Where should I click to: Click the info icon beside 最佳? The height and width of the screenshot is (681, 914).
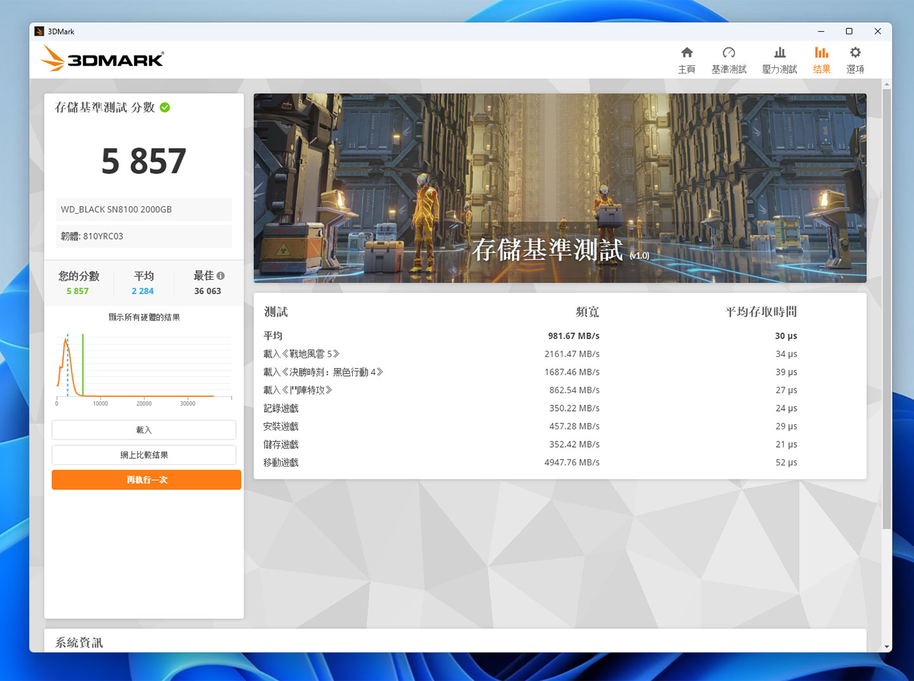220,275
